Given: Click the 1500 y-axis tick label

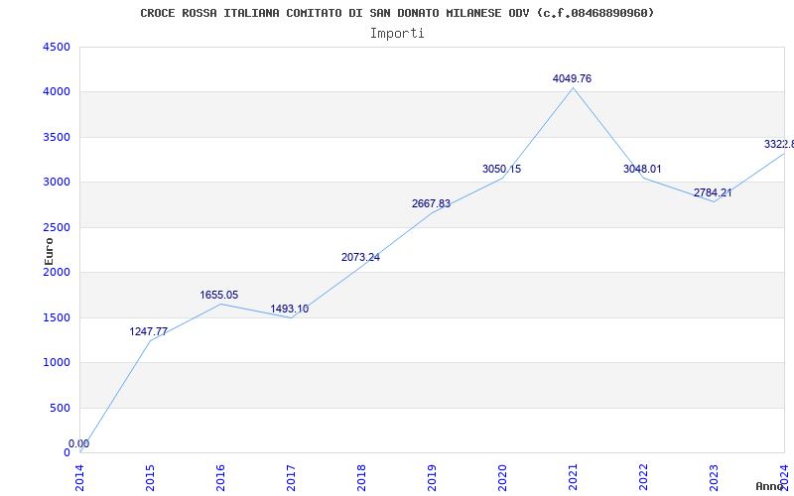Looking at the screenshot, I should tap(57, 317).
